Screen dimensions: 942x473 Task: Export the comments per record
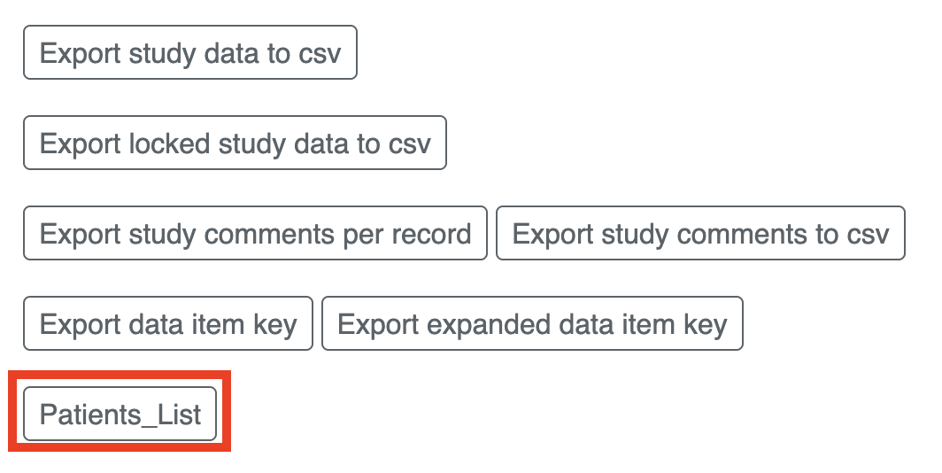click(255, 234)
